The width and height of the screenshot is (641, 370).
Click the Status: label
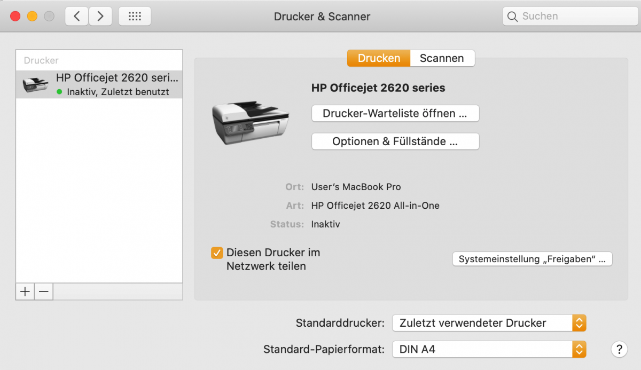click(287, 224)
